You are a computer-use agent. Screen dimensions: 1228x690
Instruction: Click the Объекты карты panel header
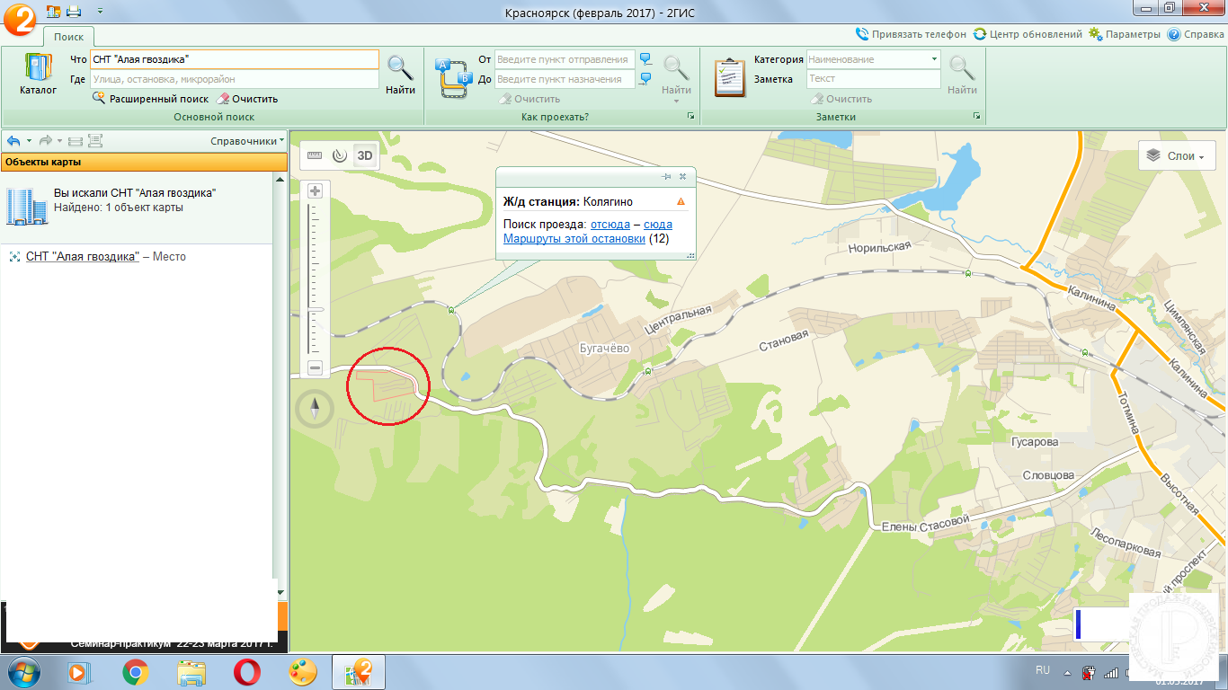pyautogui.click(x=143, y=163)
